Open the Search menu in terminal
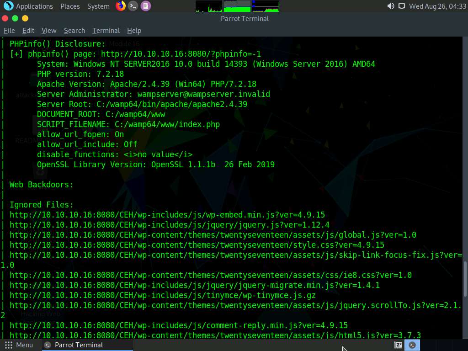 tap(74, 31)
